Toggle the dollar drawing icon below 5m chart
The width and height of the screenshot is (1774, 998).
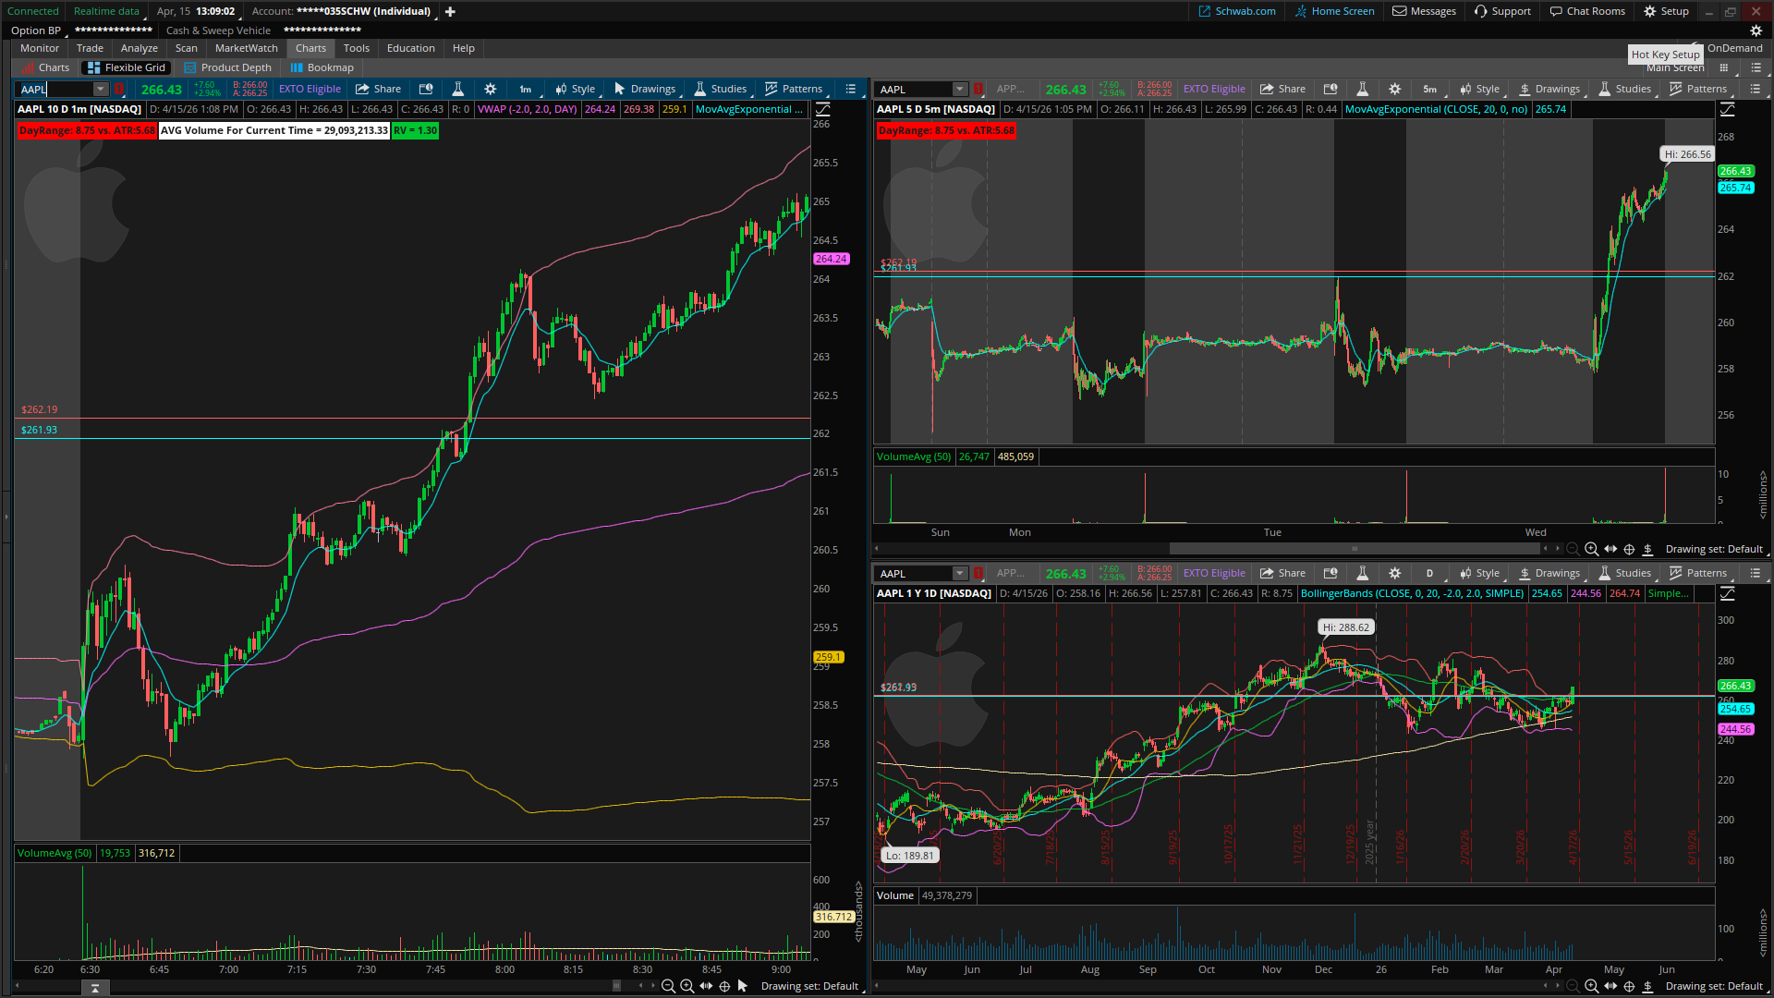[1647, 550]
